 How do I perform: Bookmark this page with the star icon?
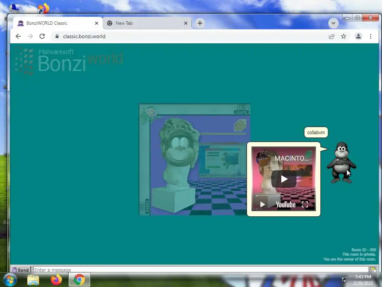tap(344, 36)
